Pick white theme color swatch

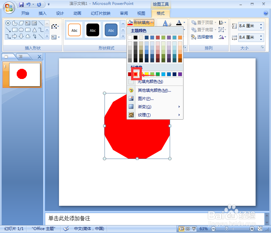[130, 37]
